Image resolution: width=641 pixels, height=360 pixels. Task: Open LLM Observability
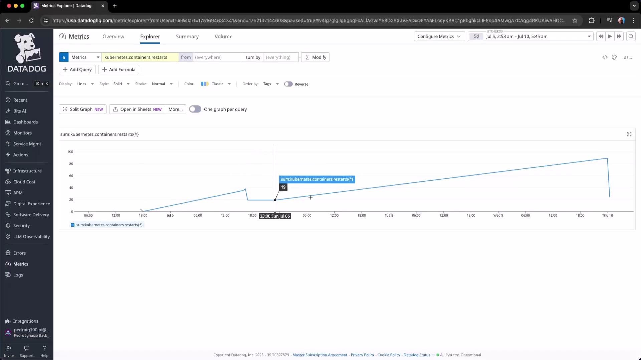tap(31, 237)
